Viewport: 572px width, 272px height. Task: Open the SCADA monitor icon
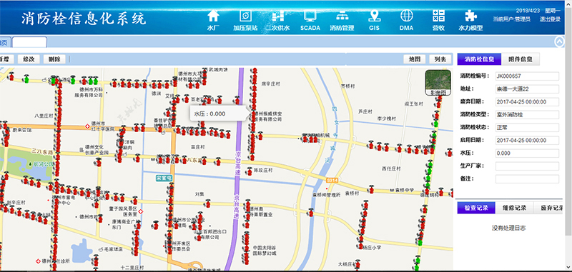[310, 16]
